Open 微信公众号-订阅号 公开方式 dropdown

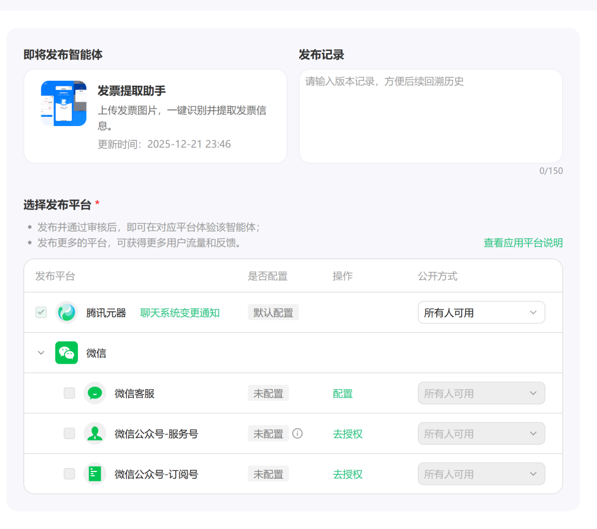tap(481, 474)
